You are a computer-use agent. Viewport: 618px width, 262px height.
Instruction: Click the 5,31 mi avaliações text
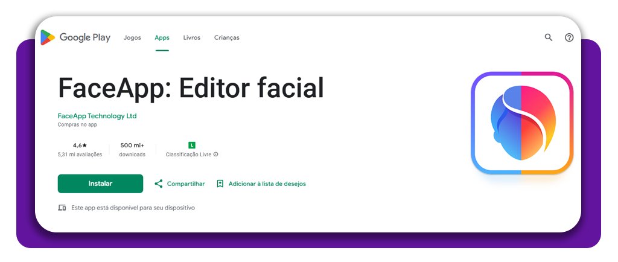pos(80,155)
